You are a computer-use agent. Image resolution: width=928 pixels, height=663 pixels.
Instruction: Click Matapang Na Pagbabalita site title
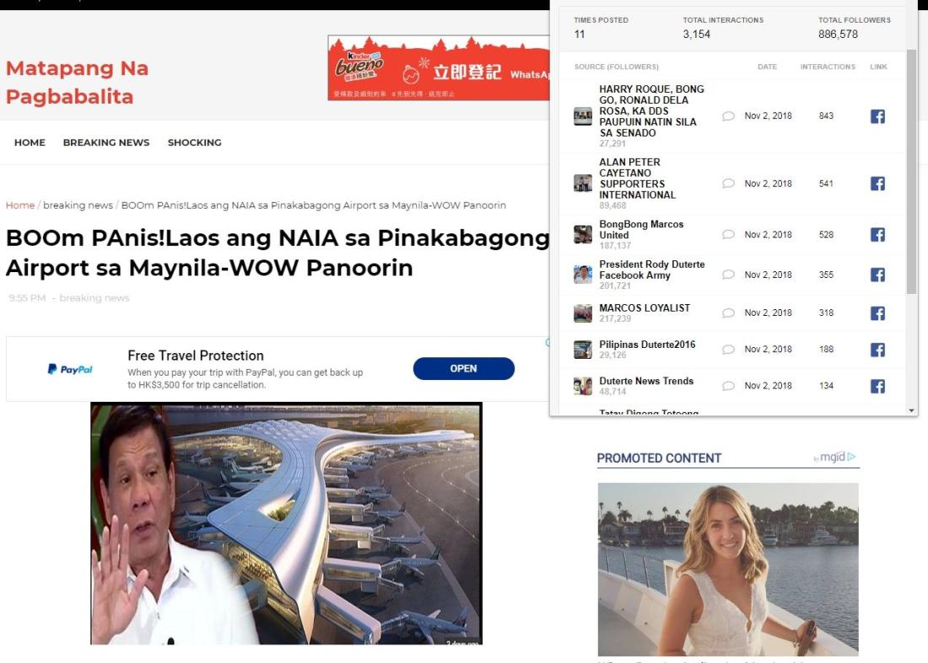click(x=77, y=82)
